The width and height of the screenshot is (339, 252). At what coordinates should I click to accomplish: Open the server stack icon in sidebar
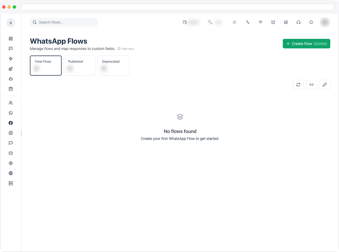(x=11, y=183)
